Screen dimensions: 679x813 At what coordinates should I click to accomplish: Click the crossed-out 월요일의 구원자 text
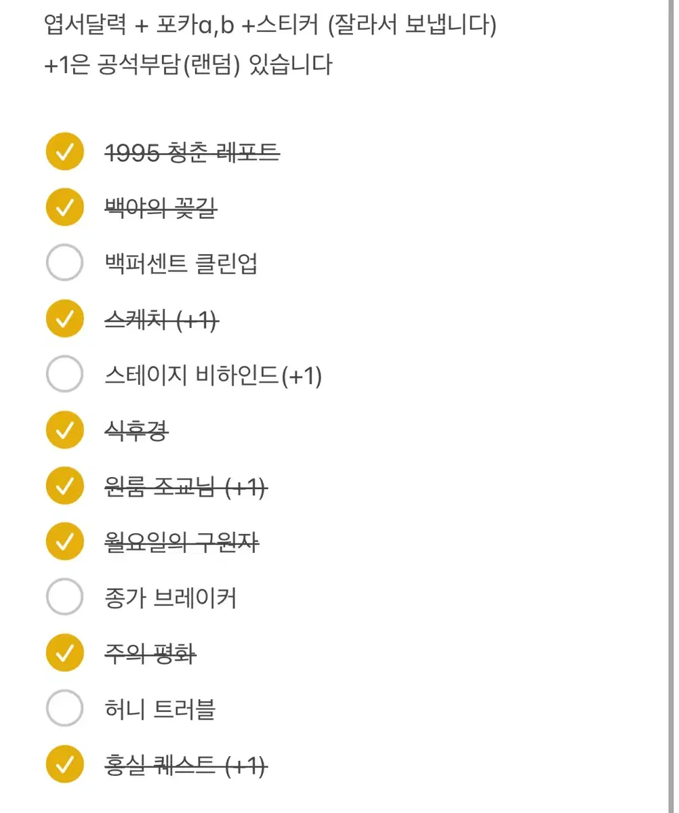click(x=182, y=541)
